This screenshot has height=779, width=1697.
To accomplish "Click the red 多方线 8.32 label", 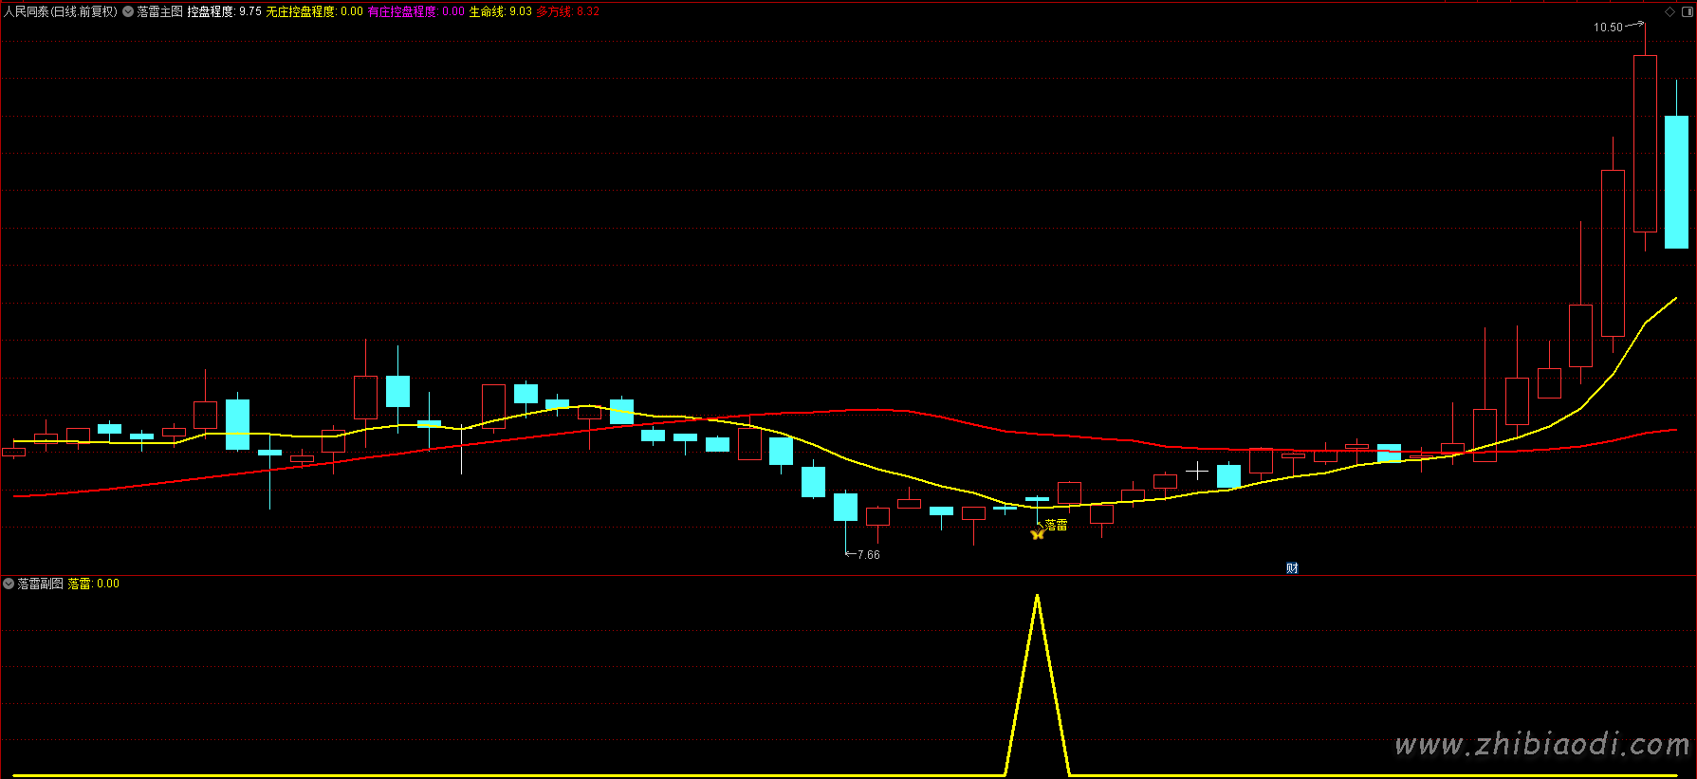I will click(x=567, y=12).
